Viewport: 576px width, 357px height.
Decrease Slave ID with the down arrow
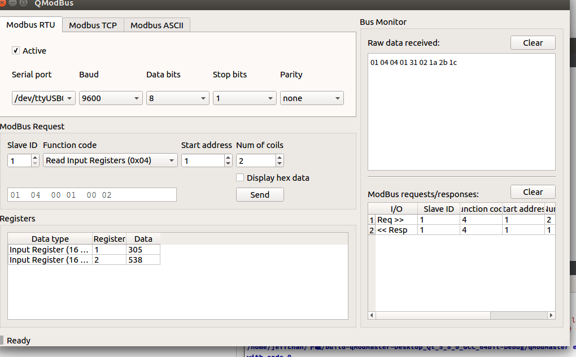tap(35, 163)
